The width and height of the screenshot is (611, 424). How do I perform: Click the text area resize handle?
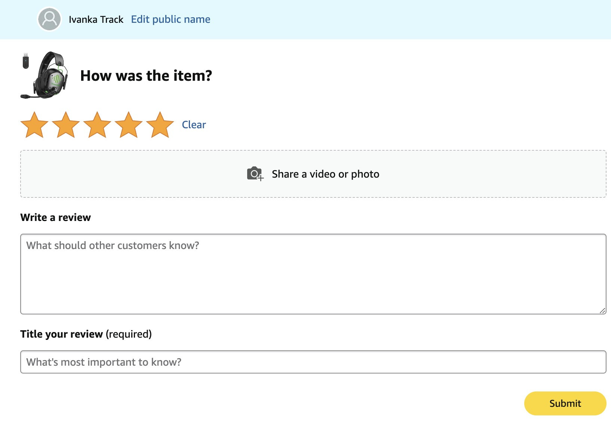[x=602, y=310]
